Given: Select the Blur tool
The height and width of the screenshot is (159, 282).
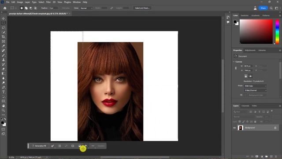Looking at the screenshot, I should pos(3,78).
